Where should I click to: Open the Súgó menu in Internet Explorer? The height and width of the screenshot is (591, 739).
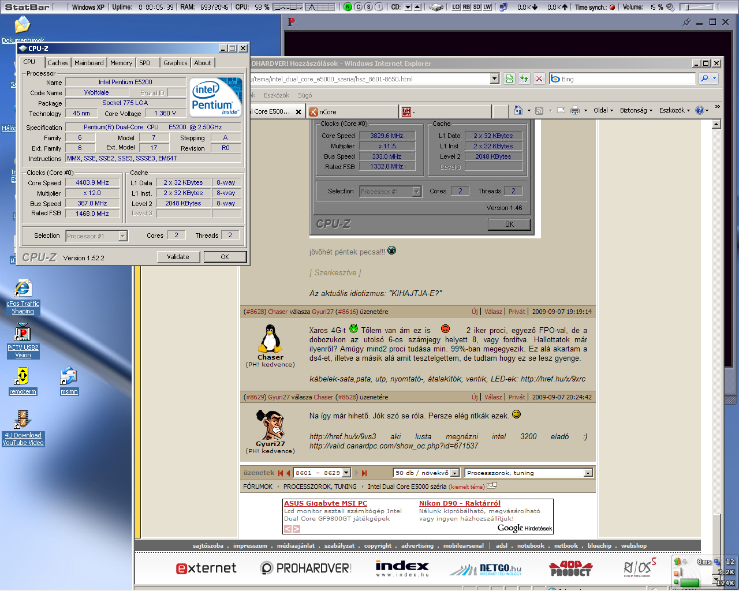click(x=305, y=95)
